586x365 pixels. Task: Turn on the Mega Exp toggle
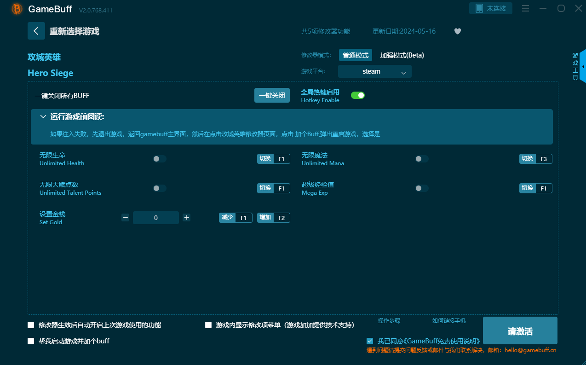[422, 188]
